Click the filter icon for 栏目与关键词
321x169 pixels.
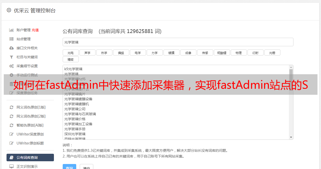tap(12, 57)
